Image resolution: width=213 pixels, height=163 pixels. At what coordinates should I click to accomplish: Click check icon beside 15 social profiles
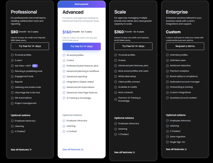tap(12, 55)
